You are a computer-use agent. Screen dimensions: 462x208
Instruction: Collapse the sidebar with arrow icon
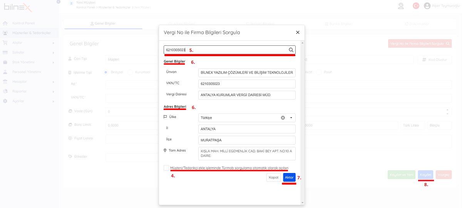tap(58, 2)
